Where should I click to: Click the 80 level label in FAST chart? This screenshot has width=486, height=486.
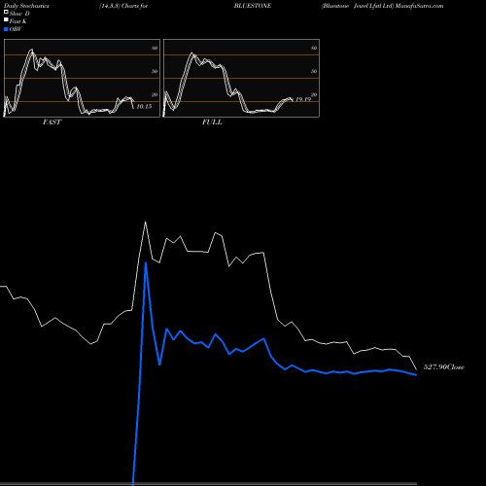pyautogui.click(x=155, y=48)
